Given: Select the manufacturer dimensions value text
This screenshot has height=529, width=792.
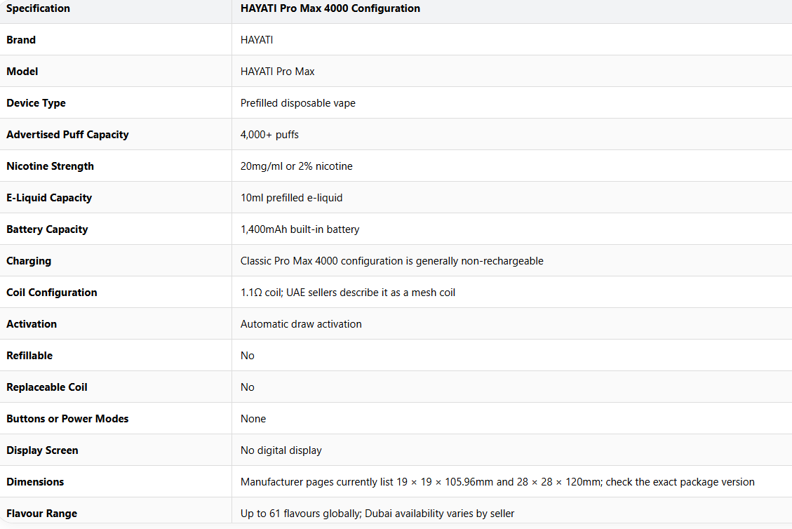Looking at the screenshot, I should pos(497,482).
